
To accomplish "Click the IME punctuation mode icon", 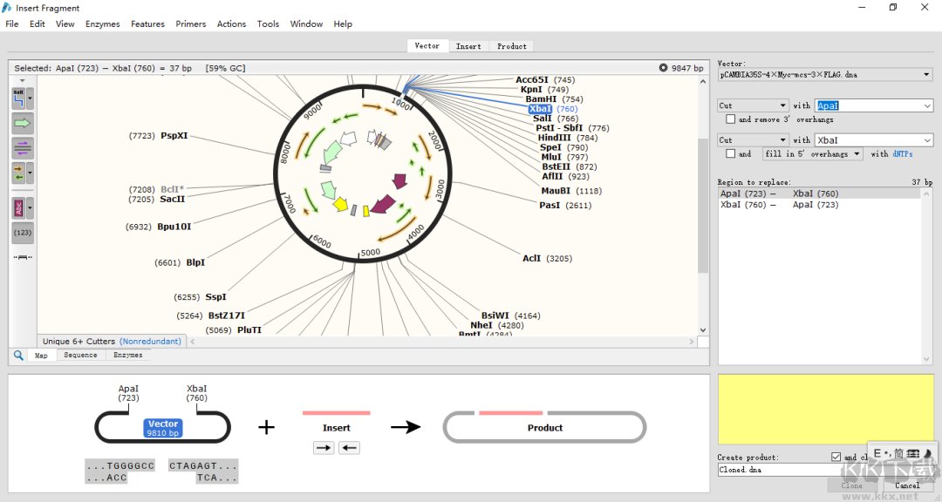I will [887, 454].
